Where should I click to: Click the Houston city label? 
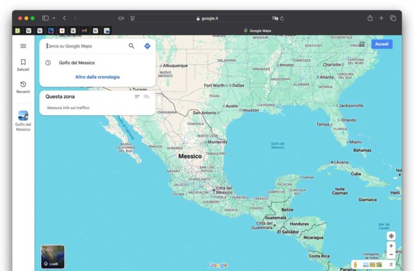(x=250, y=110)
